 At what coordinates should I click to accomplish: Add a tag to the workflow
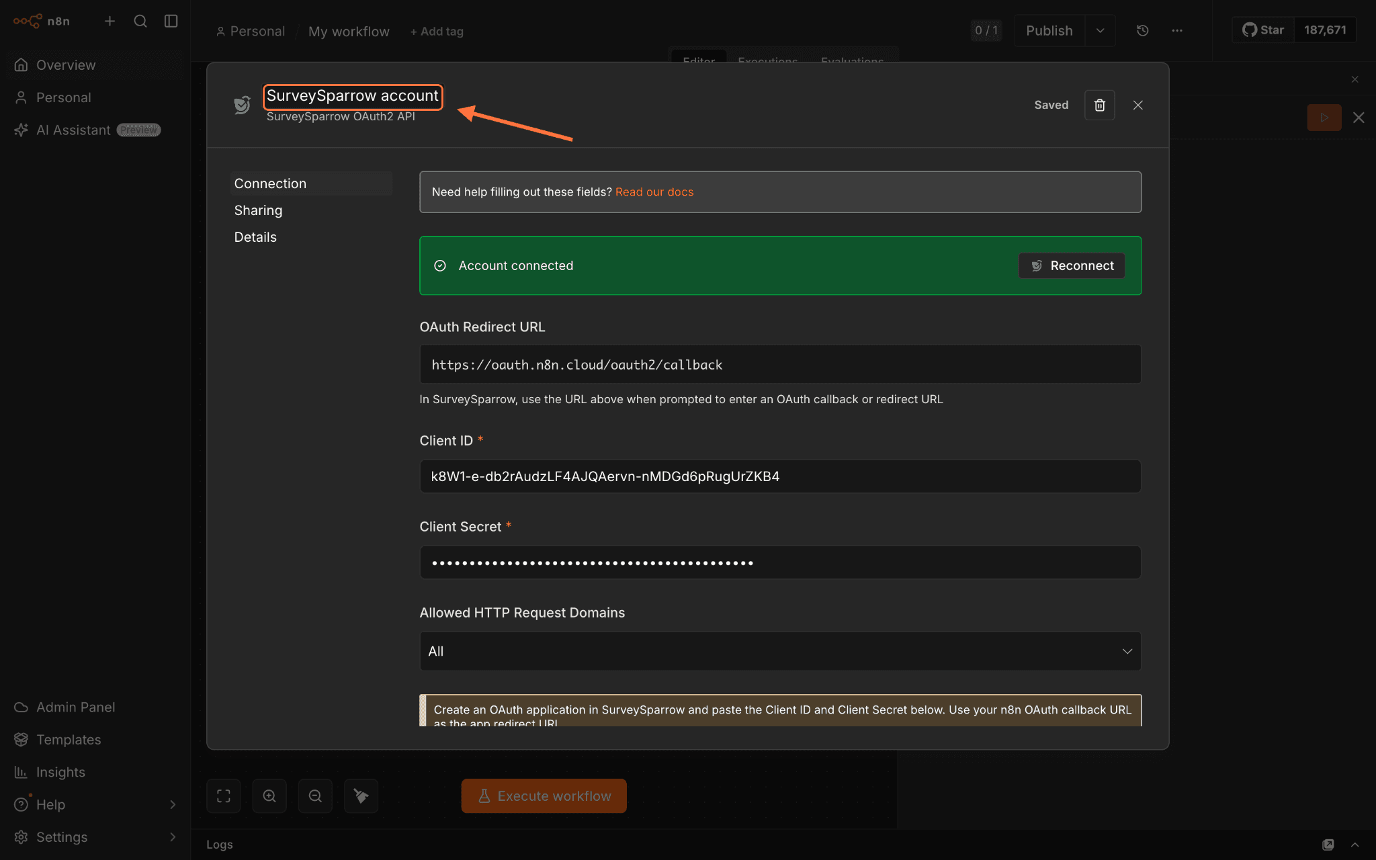click(437, 32)
